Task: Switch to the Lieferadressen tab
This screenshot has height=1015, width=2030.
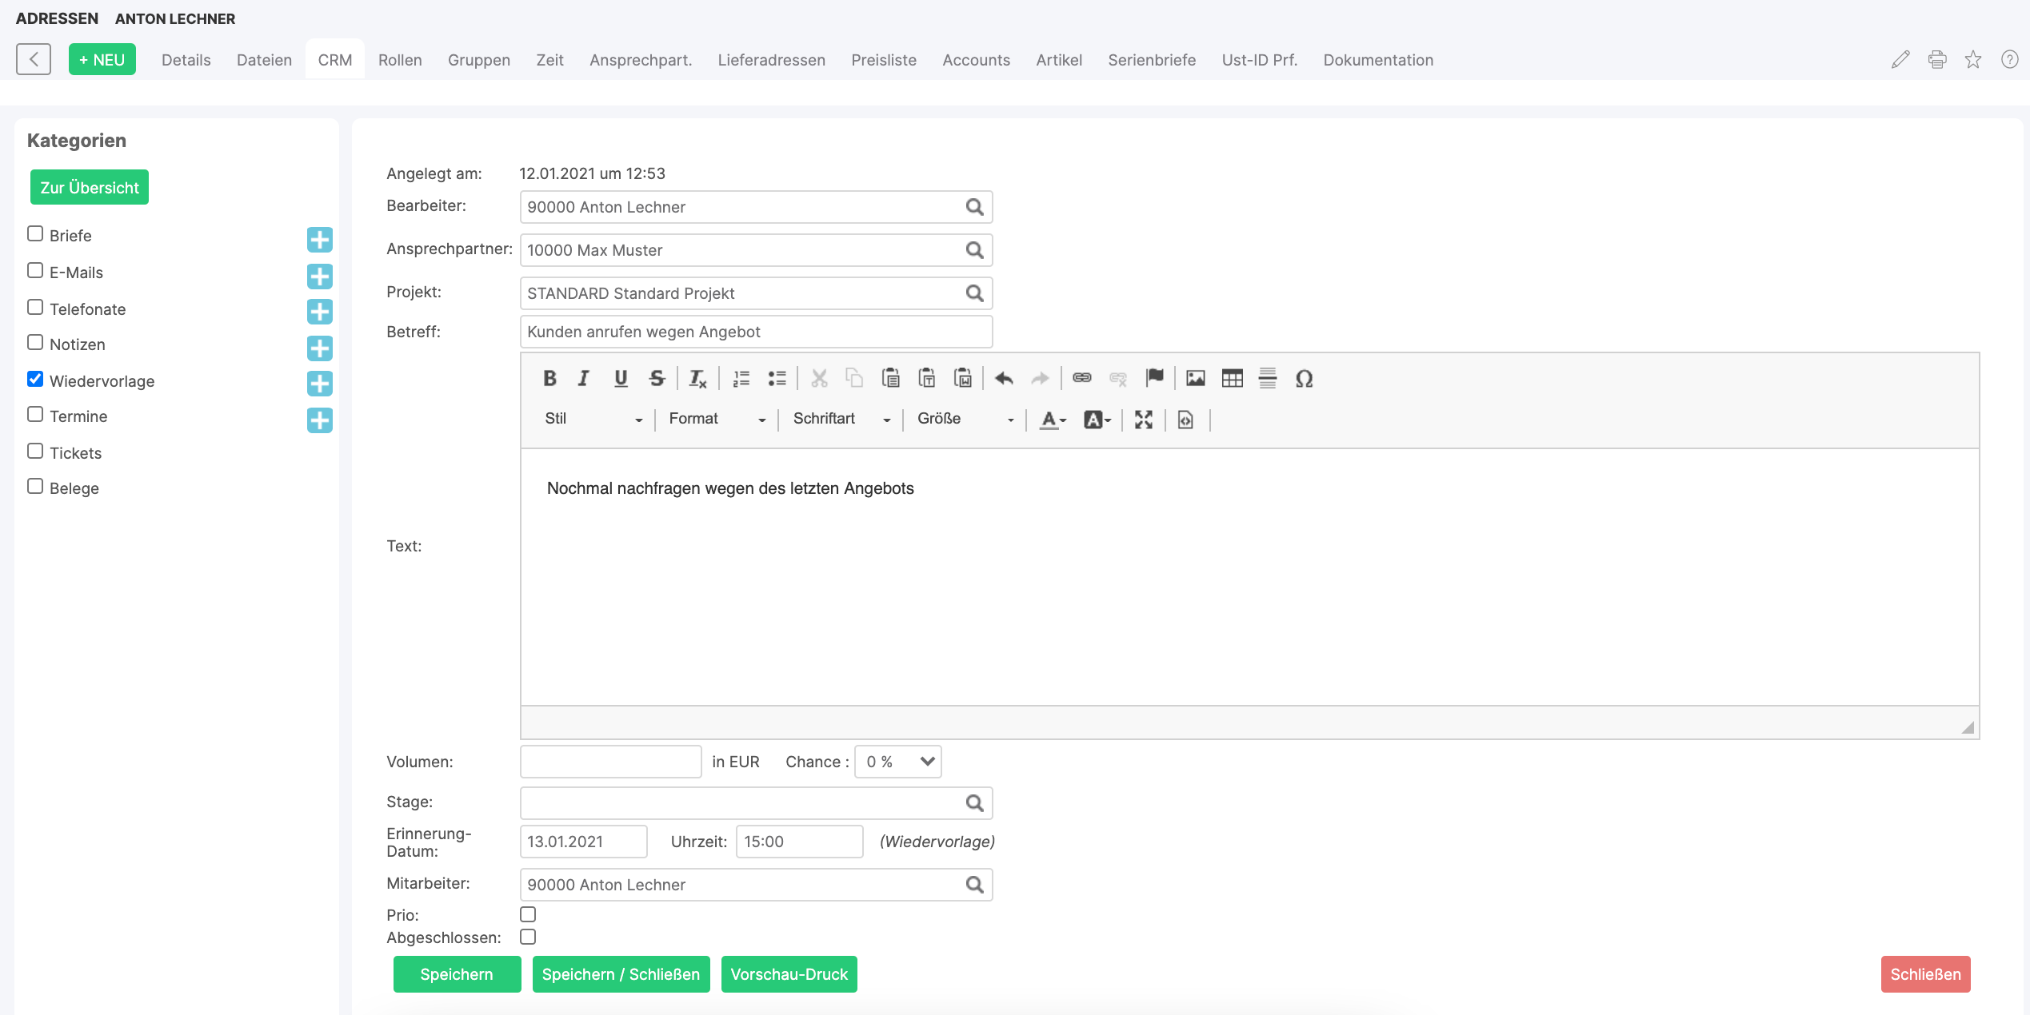Action: (771, 60)
